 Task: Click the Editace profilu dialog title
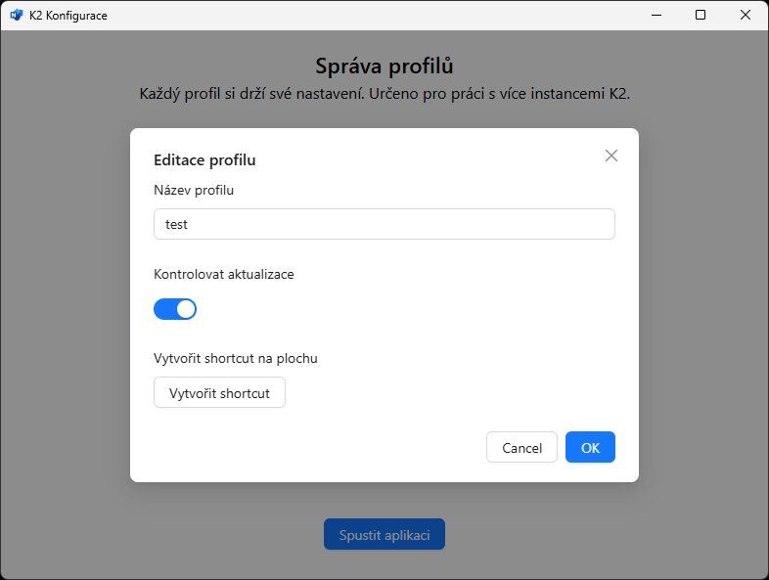click(x=204, y=159)
